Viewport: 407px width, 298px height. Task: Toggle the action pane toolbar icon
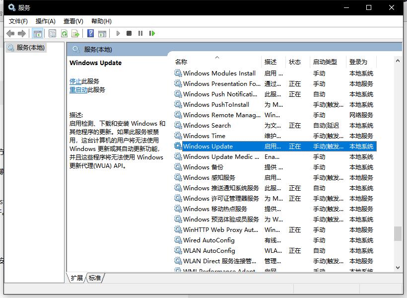pos(102,33)
